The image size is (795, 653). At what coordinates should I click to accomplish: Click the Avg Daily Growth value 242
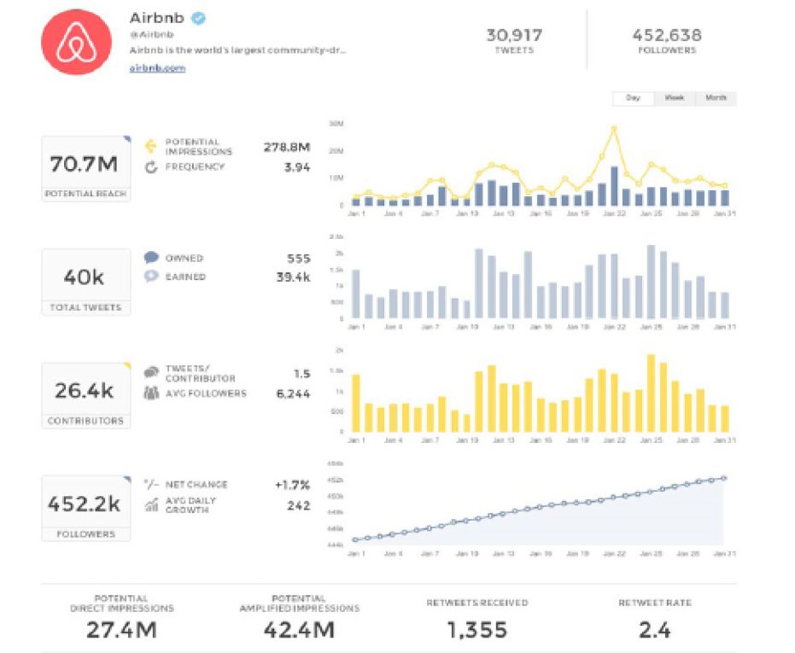click(x=298, y=505)
